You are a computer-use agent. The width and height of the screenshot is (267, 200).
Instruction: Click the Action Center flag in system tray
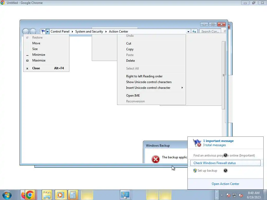(x=228, y=195)
